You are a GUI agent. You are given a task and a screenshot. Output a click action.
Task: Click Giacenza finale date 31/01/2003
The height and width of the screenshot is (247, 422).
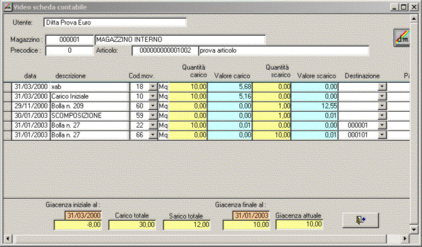251,216
